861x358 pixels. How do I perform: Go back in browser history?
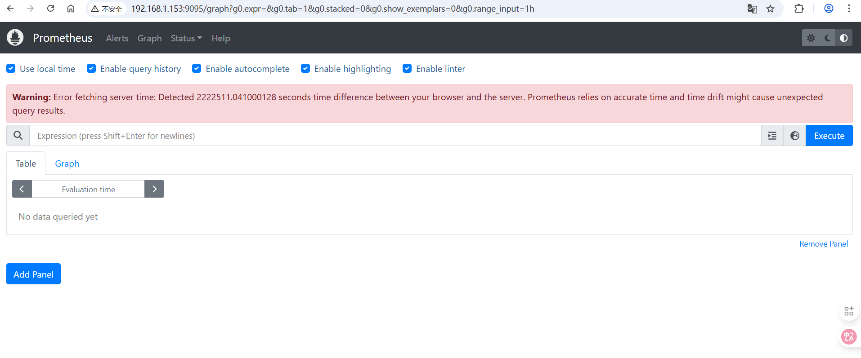[10, 9]
